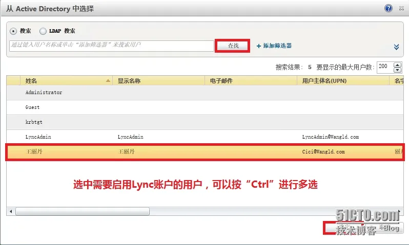This screenshot has height=245, width=409.
Task: Select LyncAdmin in the 姓名 column
Action: coord(38,137)
